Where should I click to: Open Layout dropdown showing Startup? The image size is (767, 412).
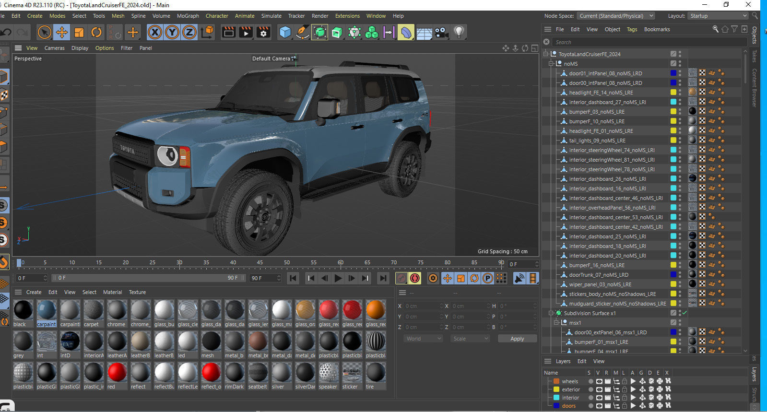click(x=718, y=16)
